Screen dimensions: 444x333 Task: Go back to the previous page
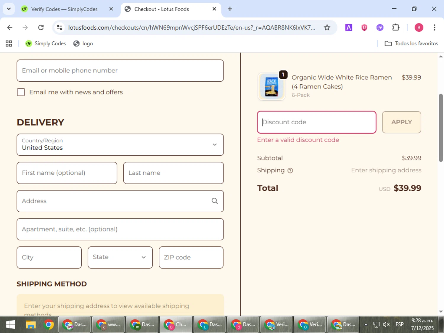pos(10,28)
